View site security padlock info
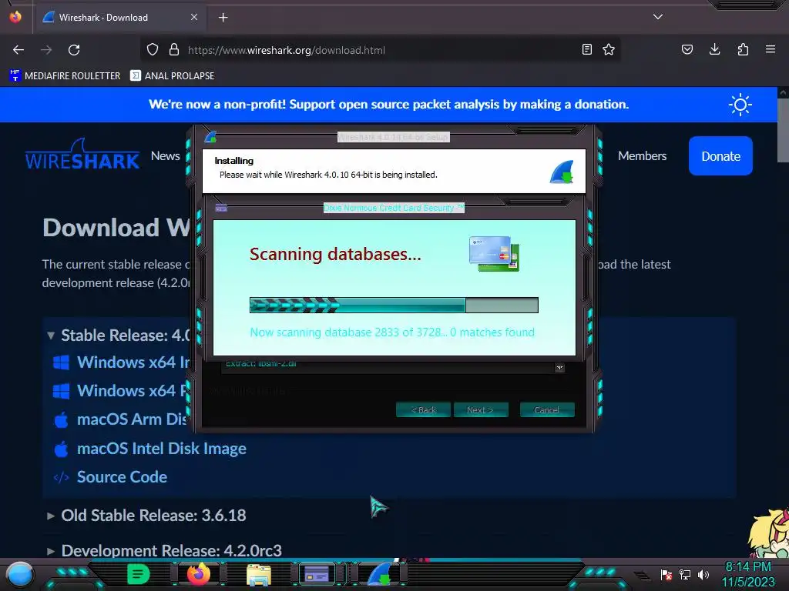 pyautogui.click(x=174, y=49)
